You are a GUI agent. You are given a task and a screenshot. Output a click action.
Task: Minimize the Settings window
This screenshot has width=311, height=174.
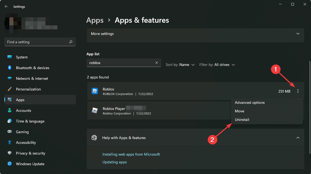click(280, 4)
